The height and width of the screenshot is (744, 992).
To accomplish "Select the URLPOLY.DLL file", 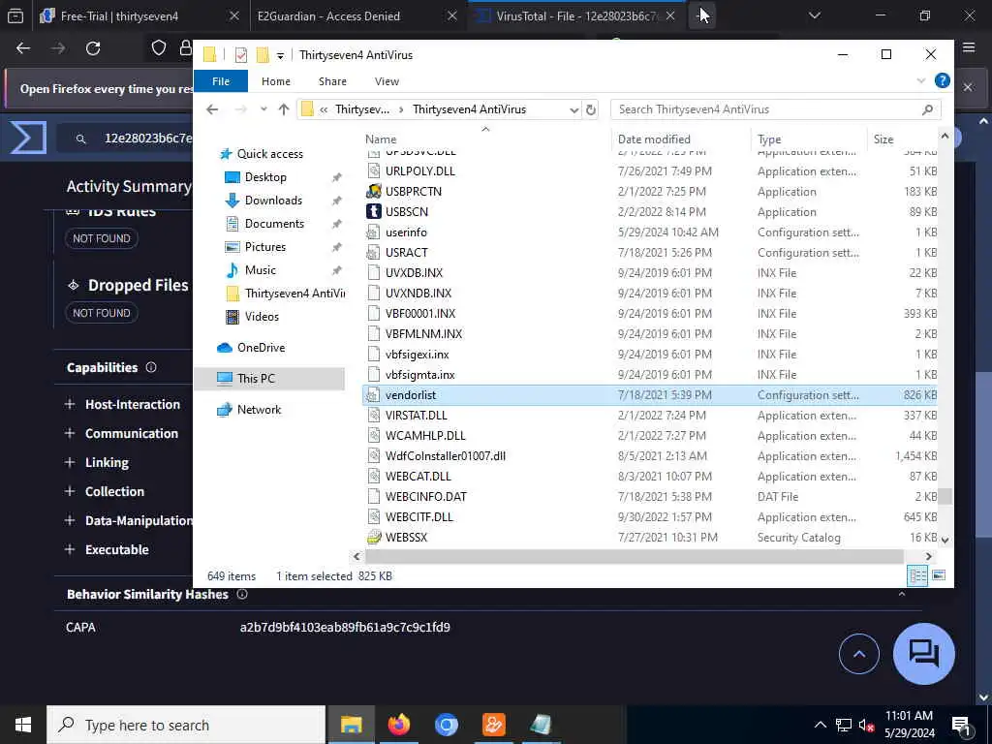I will click(420, 170).
